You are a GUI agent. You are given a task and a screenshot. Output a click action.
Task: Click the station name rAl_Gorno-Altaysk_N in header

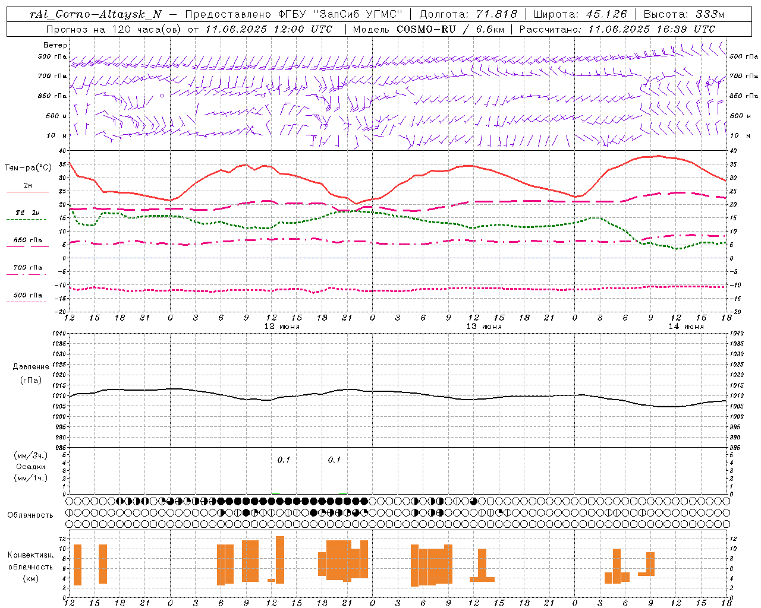click(96, 15)
